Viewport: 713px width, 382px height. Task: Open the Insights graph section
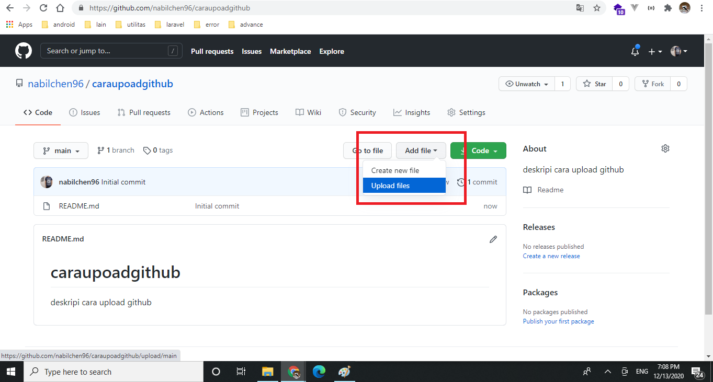[x=412, y=112]
